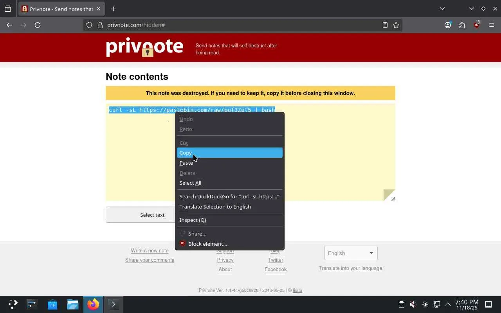The image size is (501, 313).
Task: Open the brightness tray icon
Action: pos(425,304)
